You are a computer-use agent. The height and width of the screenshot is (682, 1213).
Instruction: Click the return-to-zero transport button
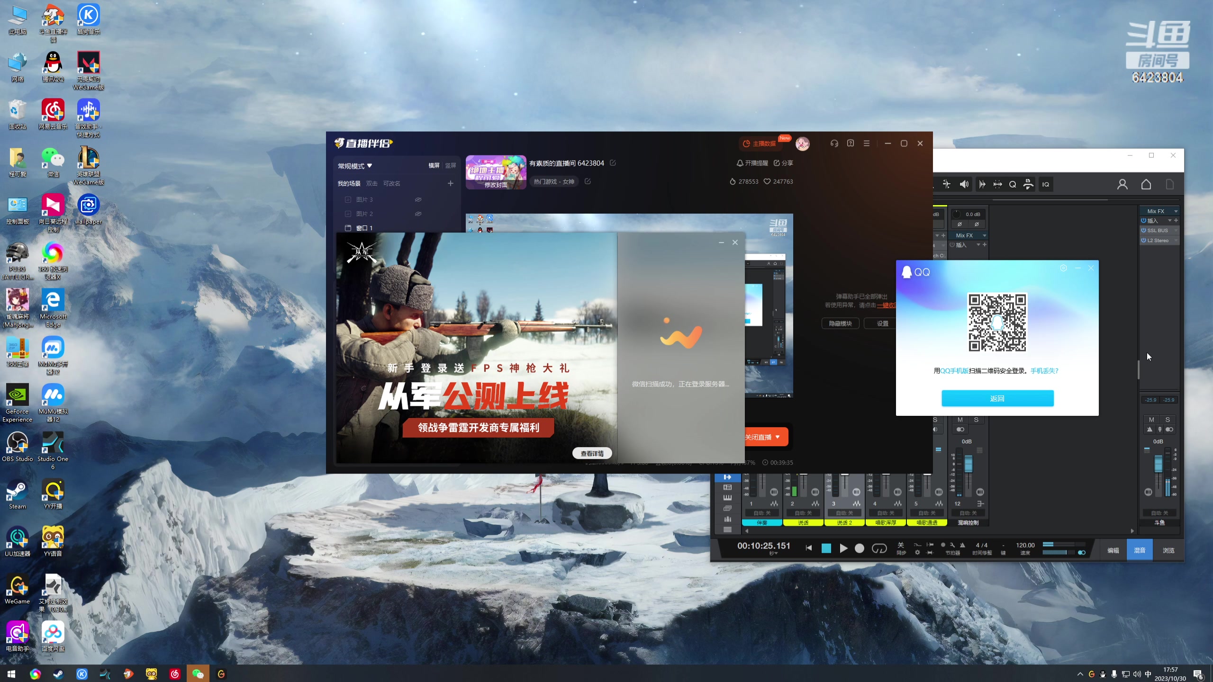click(809, 548)
